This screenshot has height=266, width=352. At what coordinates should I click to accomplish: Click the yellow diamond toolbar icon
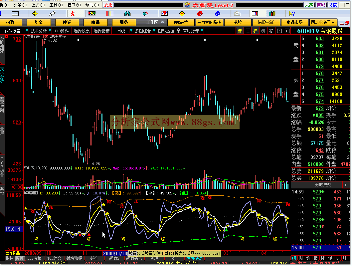tap(182, 14)
